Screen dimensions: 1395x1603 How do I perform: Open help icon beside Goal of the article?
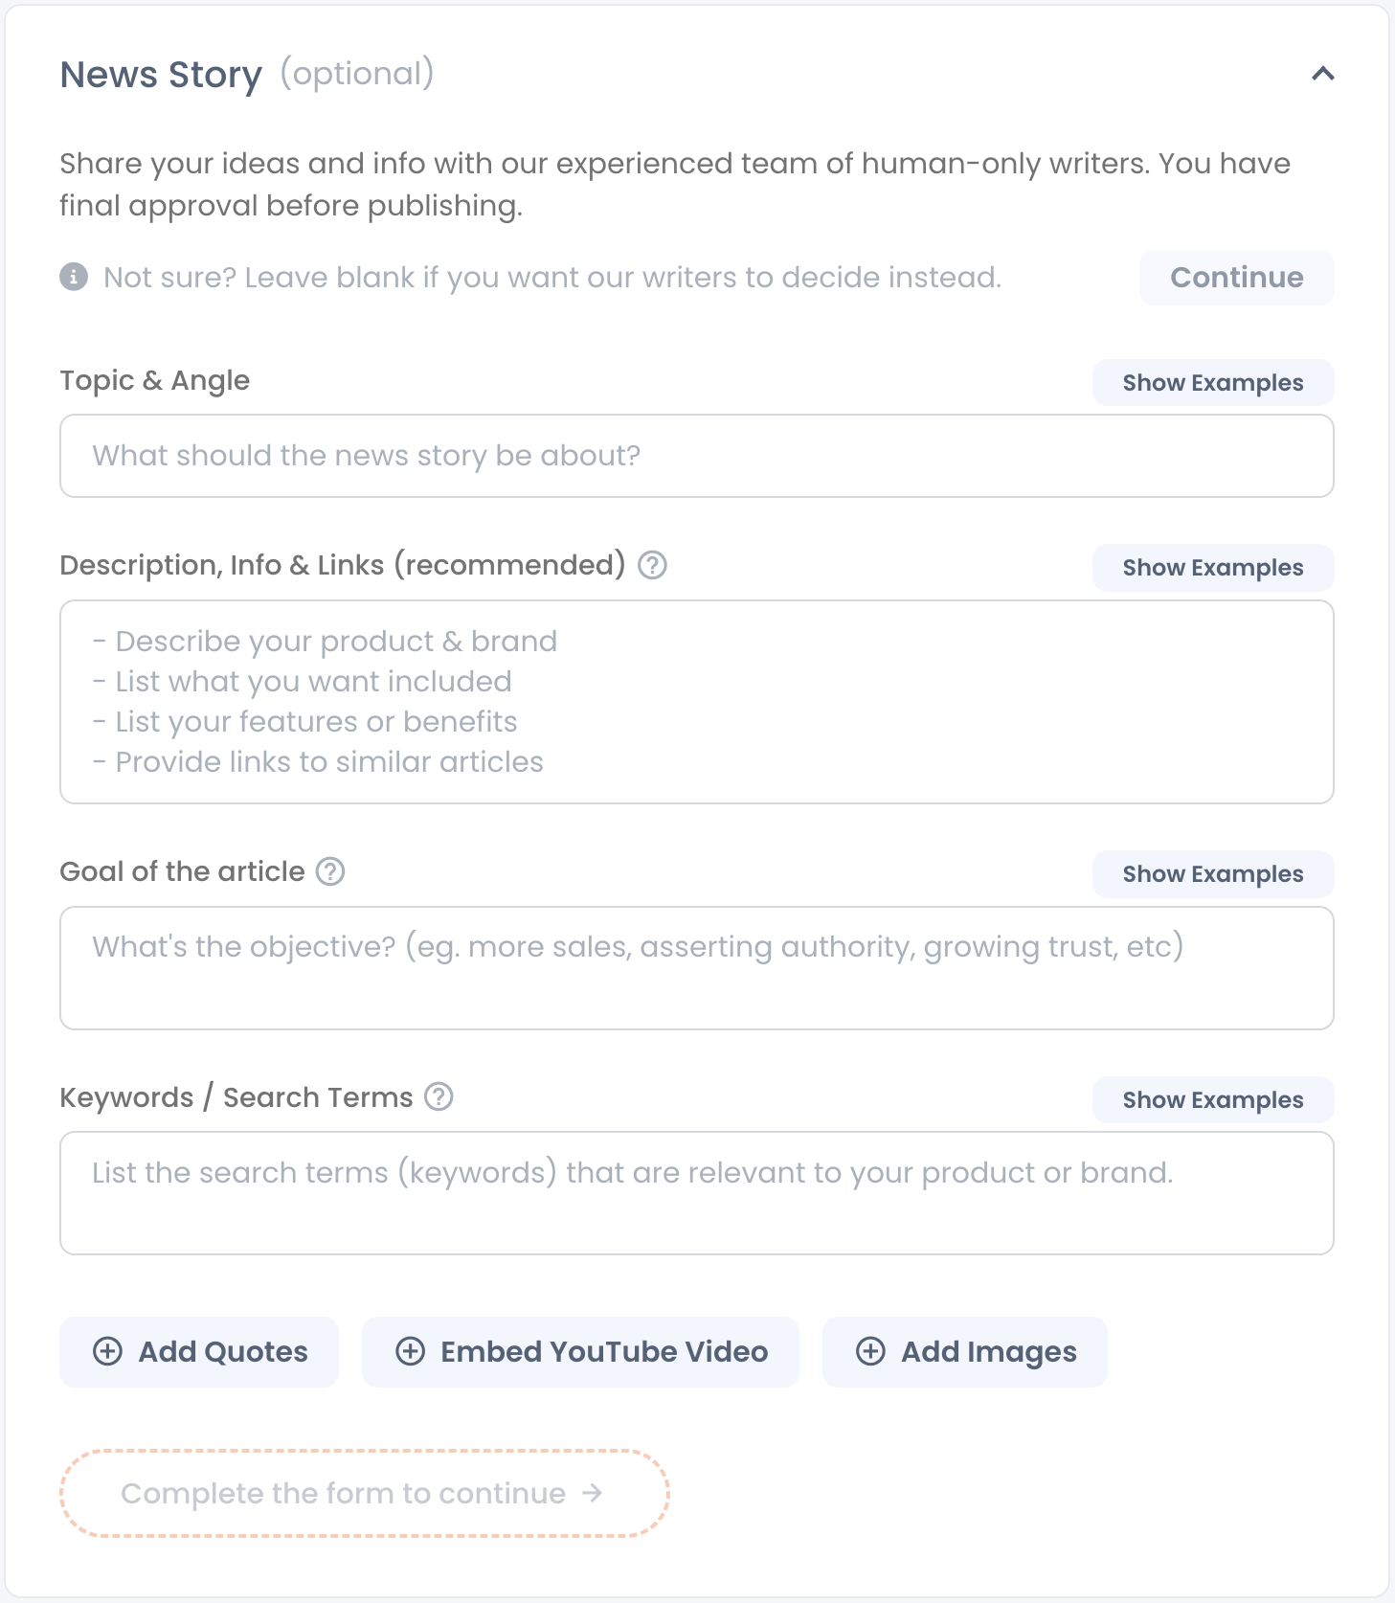pyautogui.click(x=330, y=871)
